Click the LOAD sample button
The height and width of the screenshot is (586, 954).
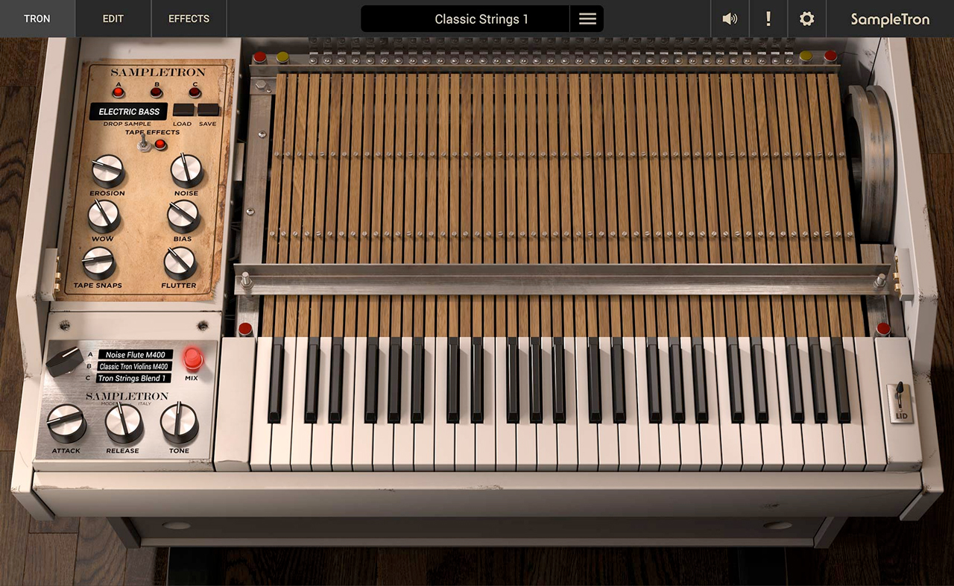coord(183,110)
